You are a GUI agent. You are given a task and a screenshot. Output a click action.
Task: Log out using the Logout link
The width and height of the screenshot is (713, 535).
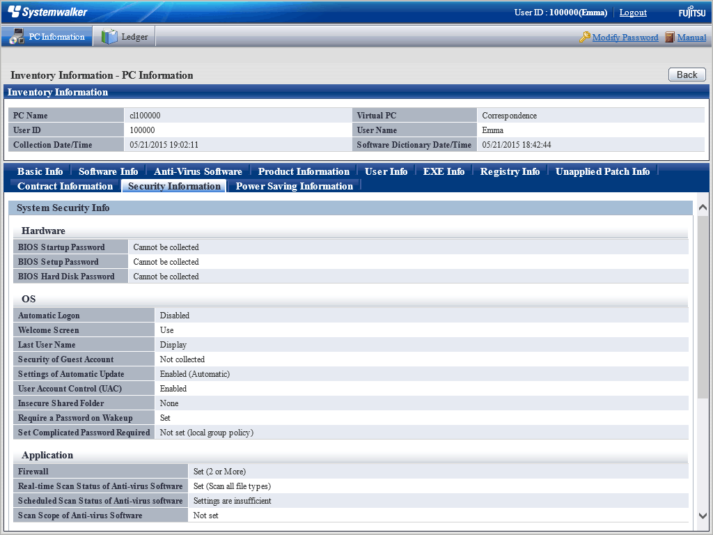click(x=633, y=13)
